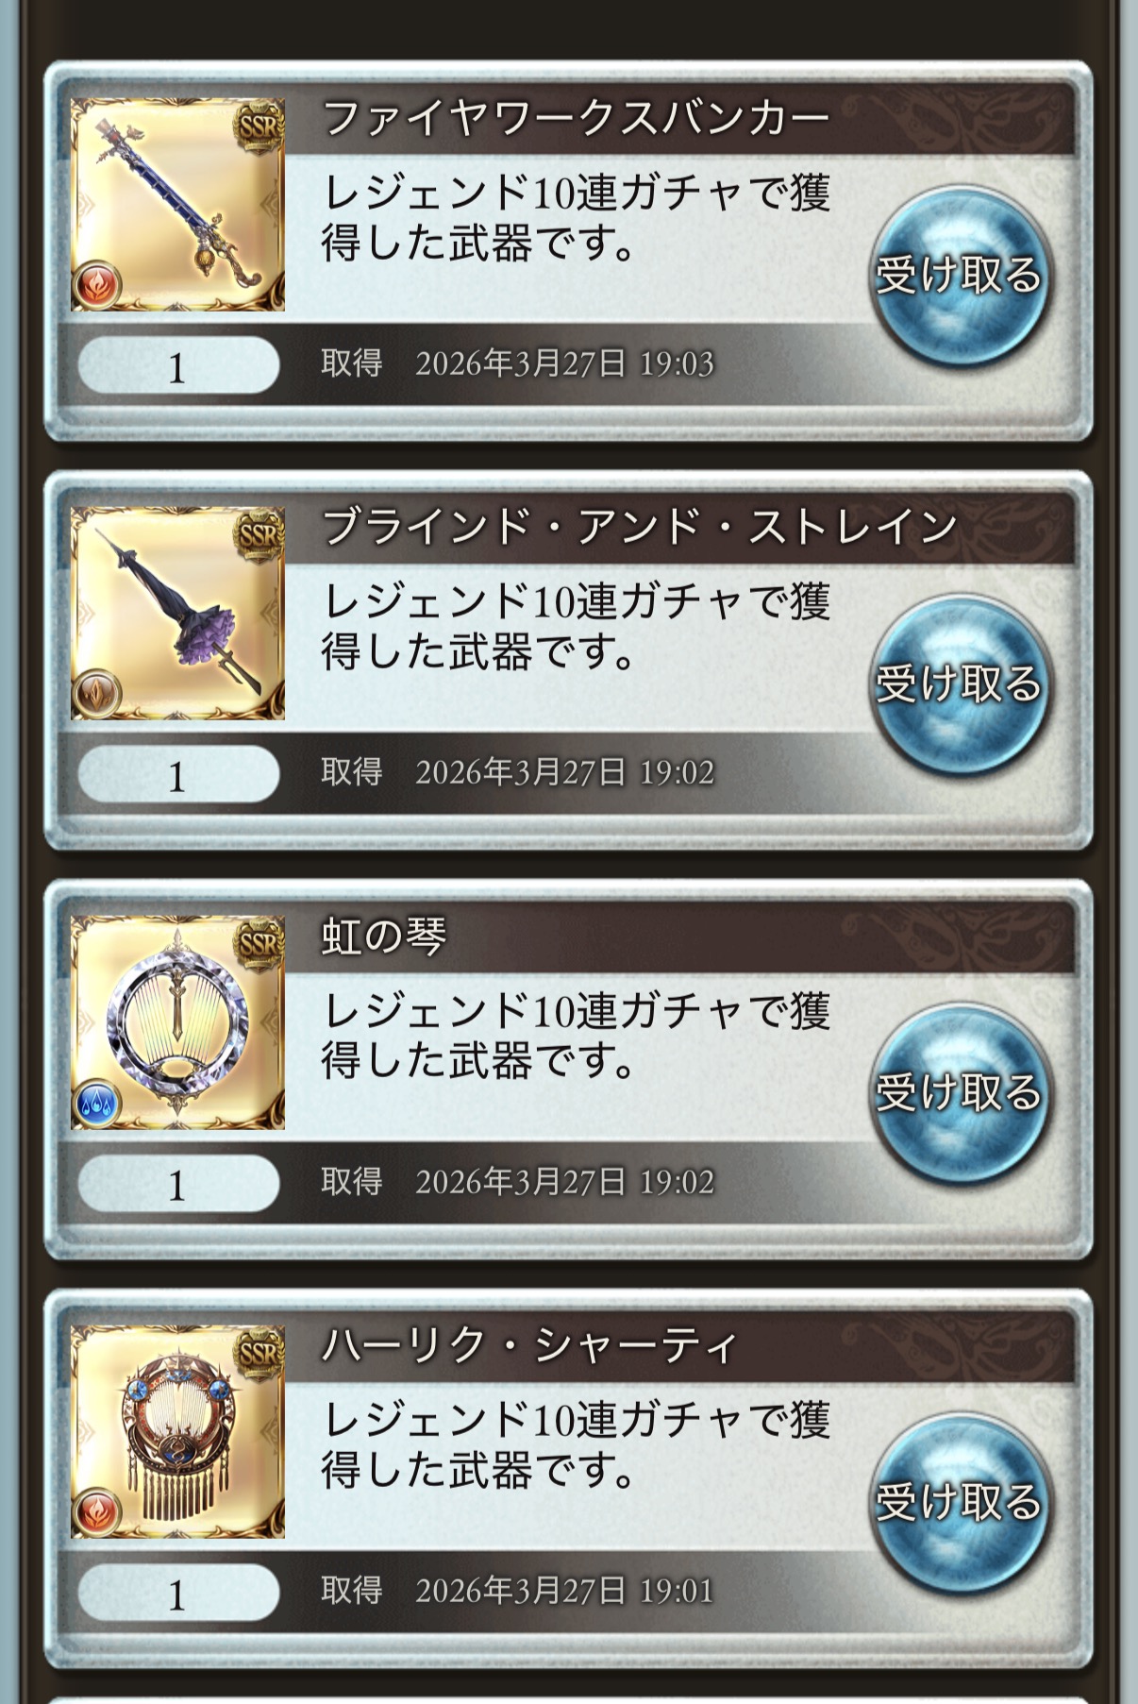The width and height of the screenshot is (1138, 1704).
Task: Tap quantity field showing 1 under 虹の琴
Action: click(x=177, y=1184)
